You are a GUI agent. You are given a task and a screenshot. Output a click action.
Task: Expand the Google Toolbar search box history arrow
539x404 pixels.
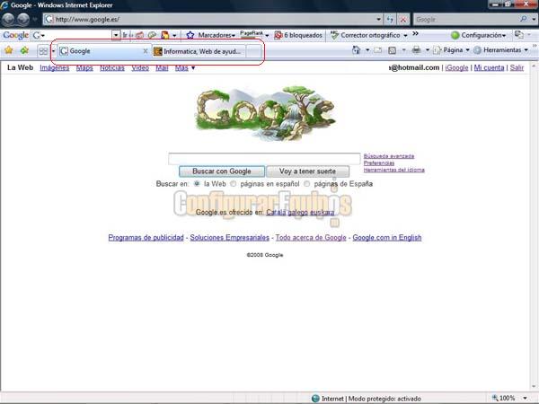116,35
